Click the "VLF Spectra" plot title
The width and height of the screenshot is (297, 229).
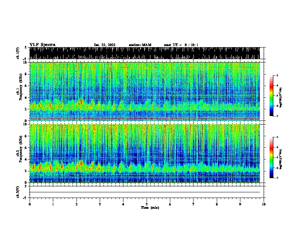43,45
